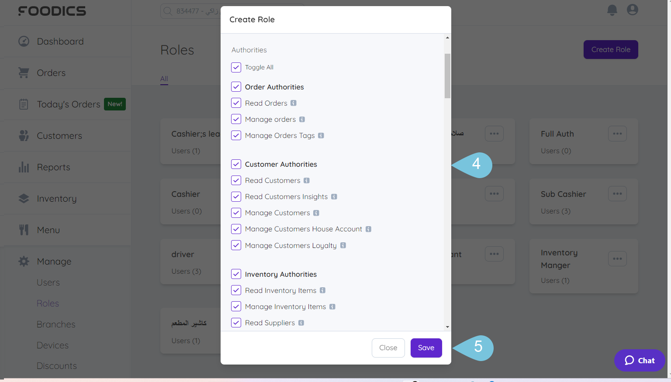Disable the Manage Customers Loyalty checkbox

236,245
